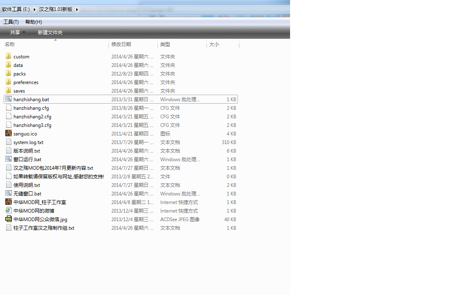Screen dimensions: 470x295
Task: Select the 使用说明.txt file
Action: [x=27, y=185]
